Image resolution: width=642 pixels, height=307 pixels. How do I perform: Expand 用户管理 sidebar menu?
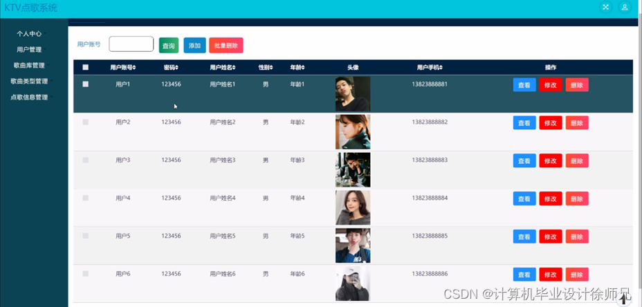[x=29, y=50]
